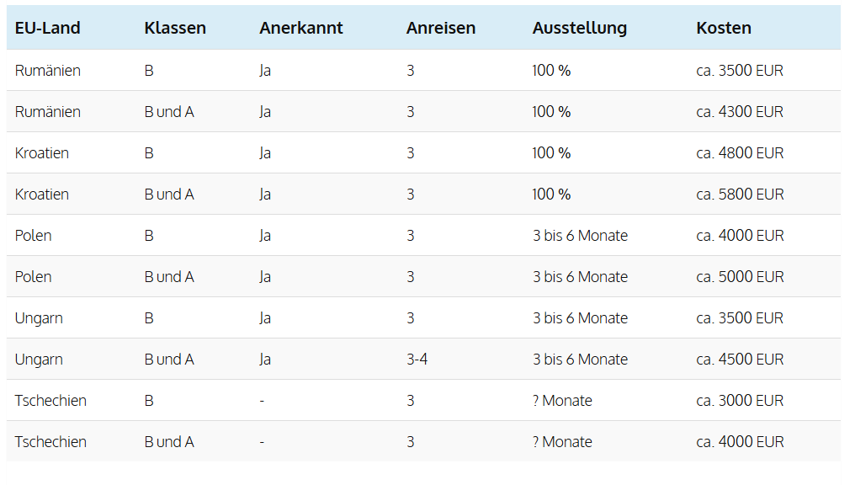Click the EU-Land column header

click(47, 28)
